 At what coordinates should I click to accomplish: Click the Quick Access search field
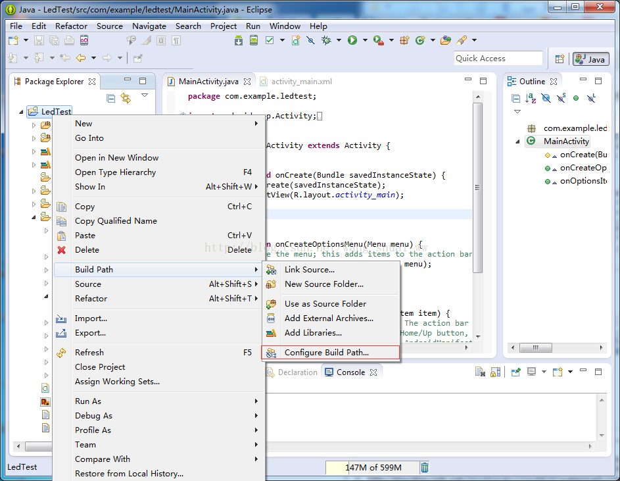click(498, 58)
